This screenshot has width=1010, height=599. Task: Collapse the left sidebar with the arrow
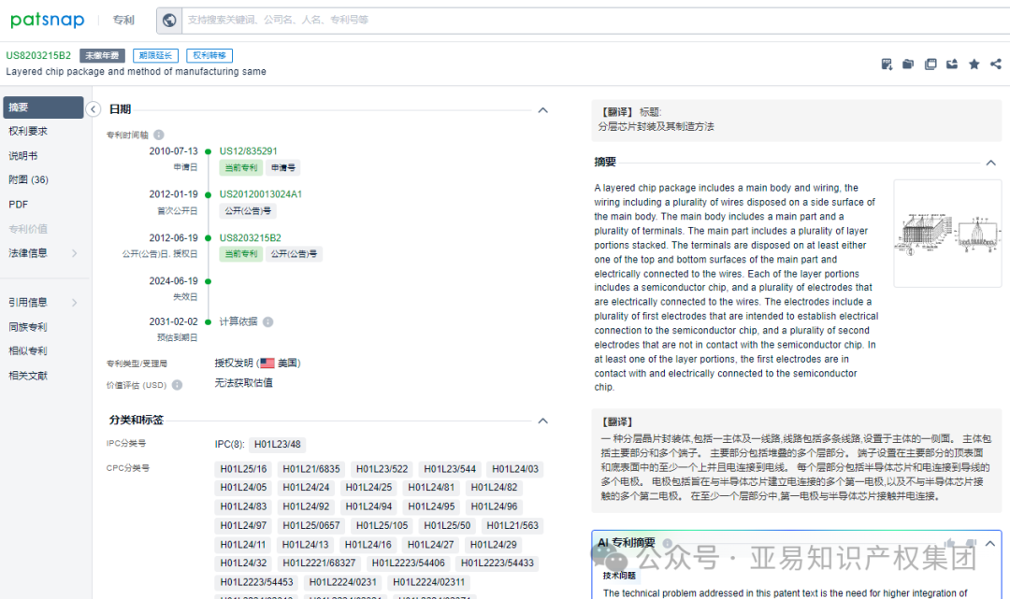pos(93,108)
